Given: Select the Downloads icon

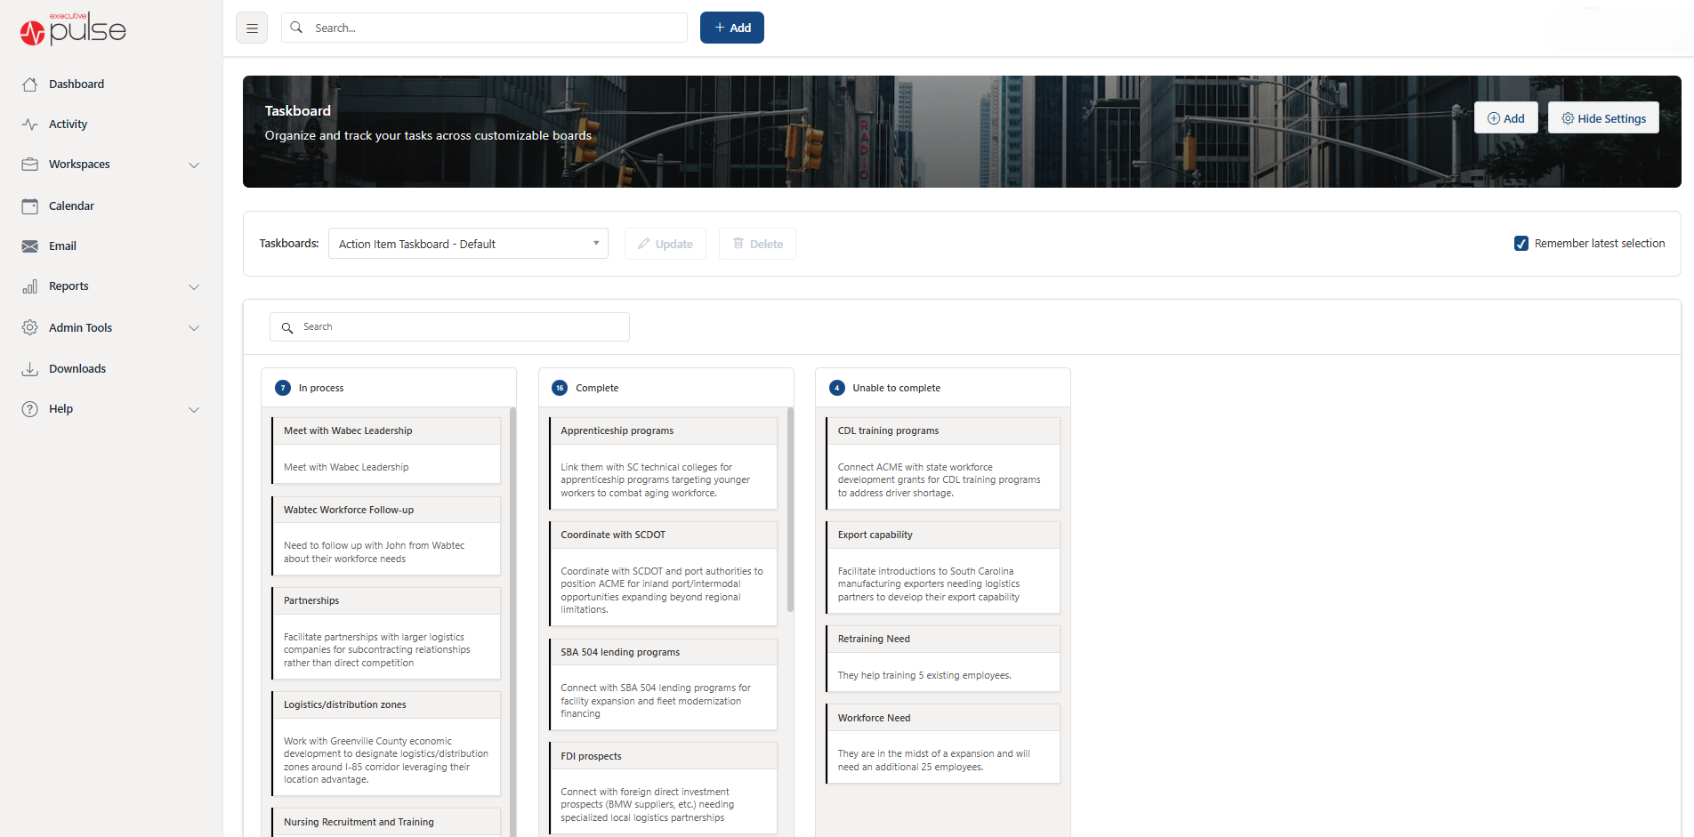Looking at the screenshot, I should 29,368.
